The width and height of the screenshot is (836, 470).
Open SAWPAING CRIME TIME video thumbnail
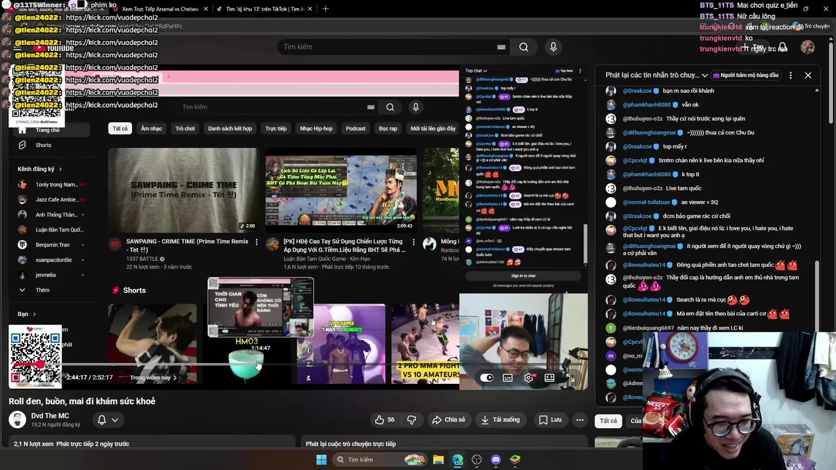click(184, 191)
